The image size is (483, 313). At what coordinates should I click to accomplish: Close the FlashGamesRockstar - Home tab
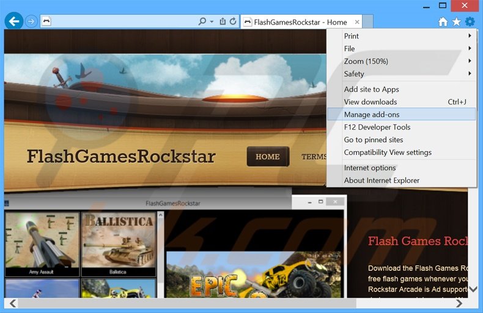pos(357,22)
